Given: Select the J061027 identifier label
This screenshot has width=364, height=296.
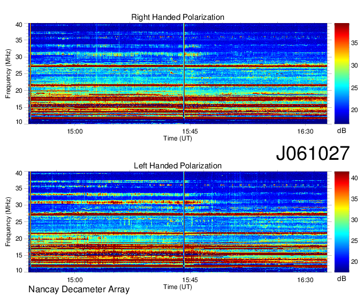Looking at the screenshot, I should (313, 153).
